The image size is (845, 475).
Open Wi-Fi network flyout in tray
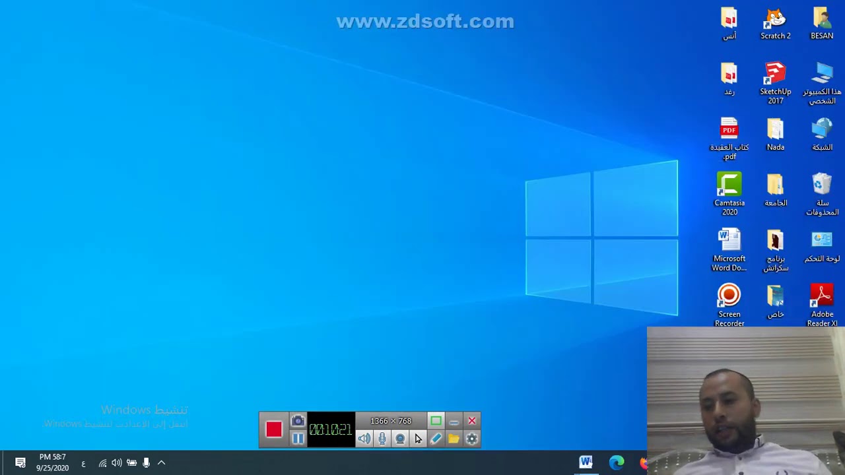(102, 463)
